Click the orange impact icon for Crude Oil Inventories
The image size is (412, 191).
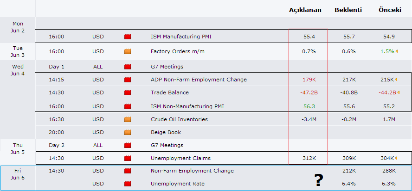coord(128,119)
